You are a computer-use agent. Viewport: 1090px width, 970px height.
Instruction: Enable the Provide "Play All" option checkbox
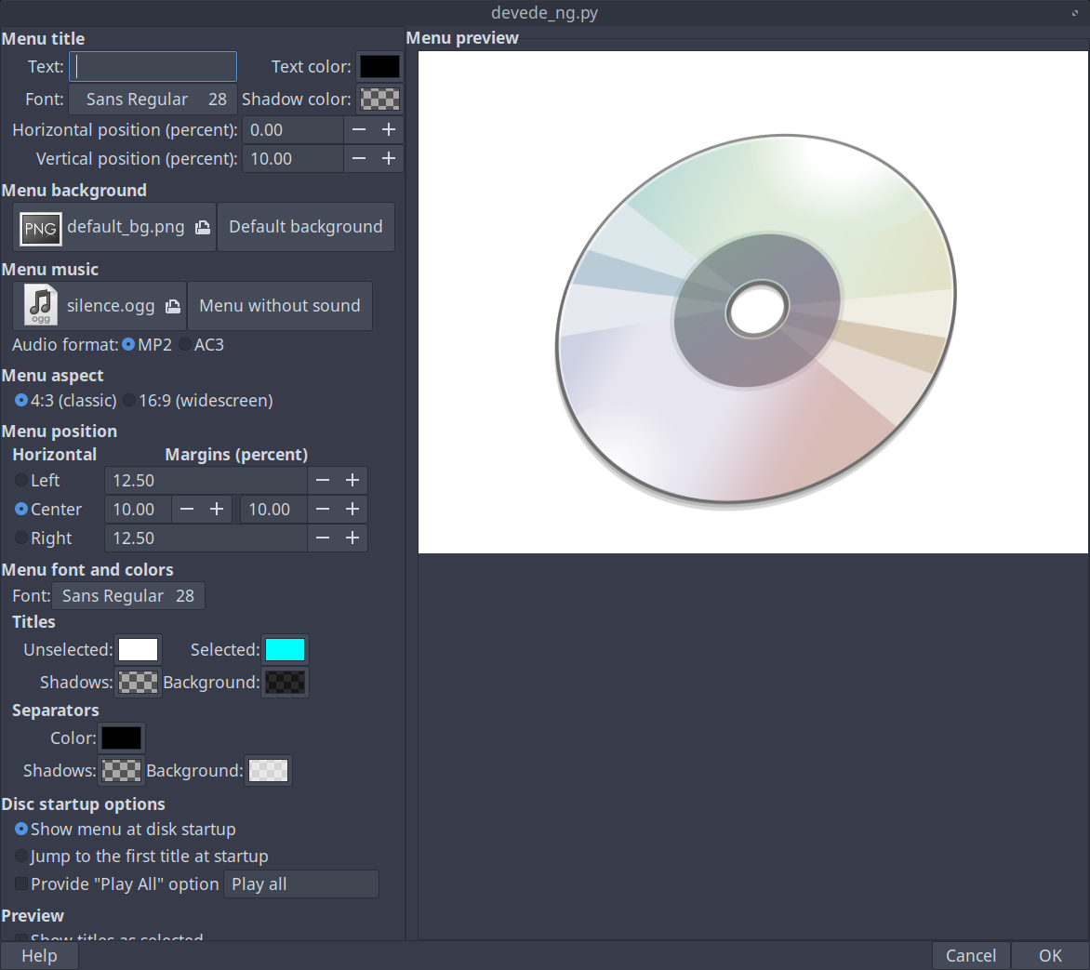coord(21,884)
